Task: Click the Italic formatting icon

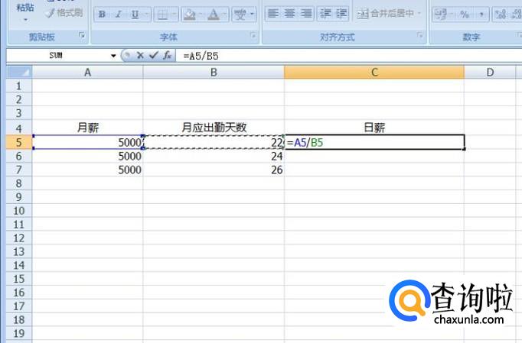Action: point(118,14)
